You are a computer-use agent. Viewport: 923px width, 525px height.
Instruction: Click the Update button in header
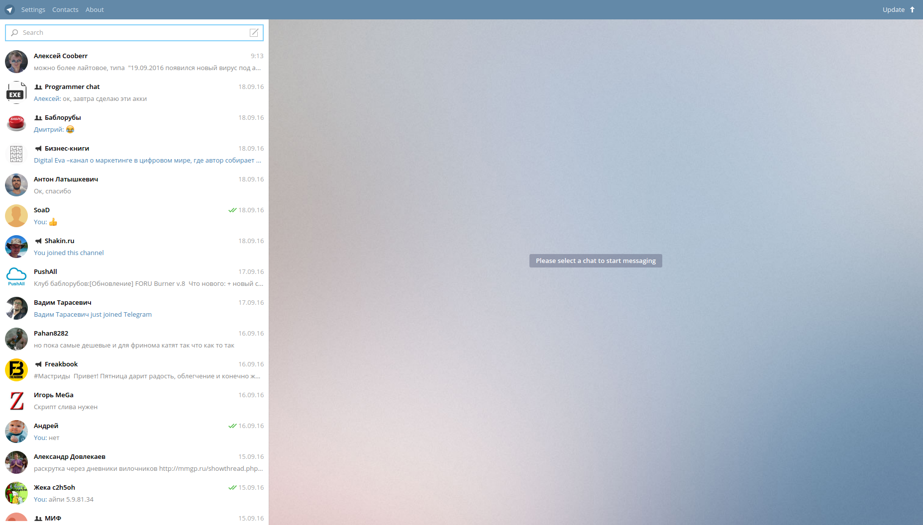(x=899, y=9)
